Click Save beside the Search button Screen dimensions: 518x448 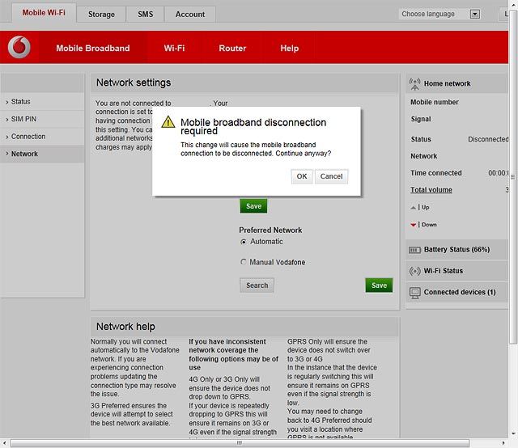(379, 285)
